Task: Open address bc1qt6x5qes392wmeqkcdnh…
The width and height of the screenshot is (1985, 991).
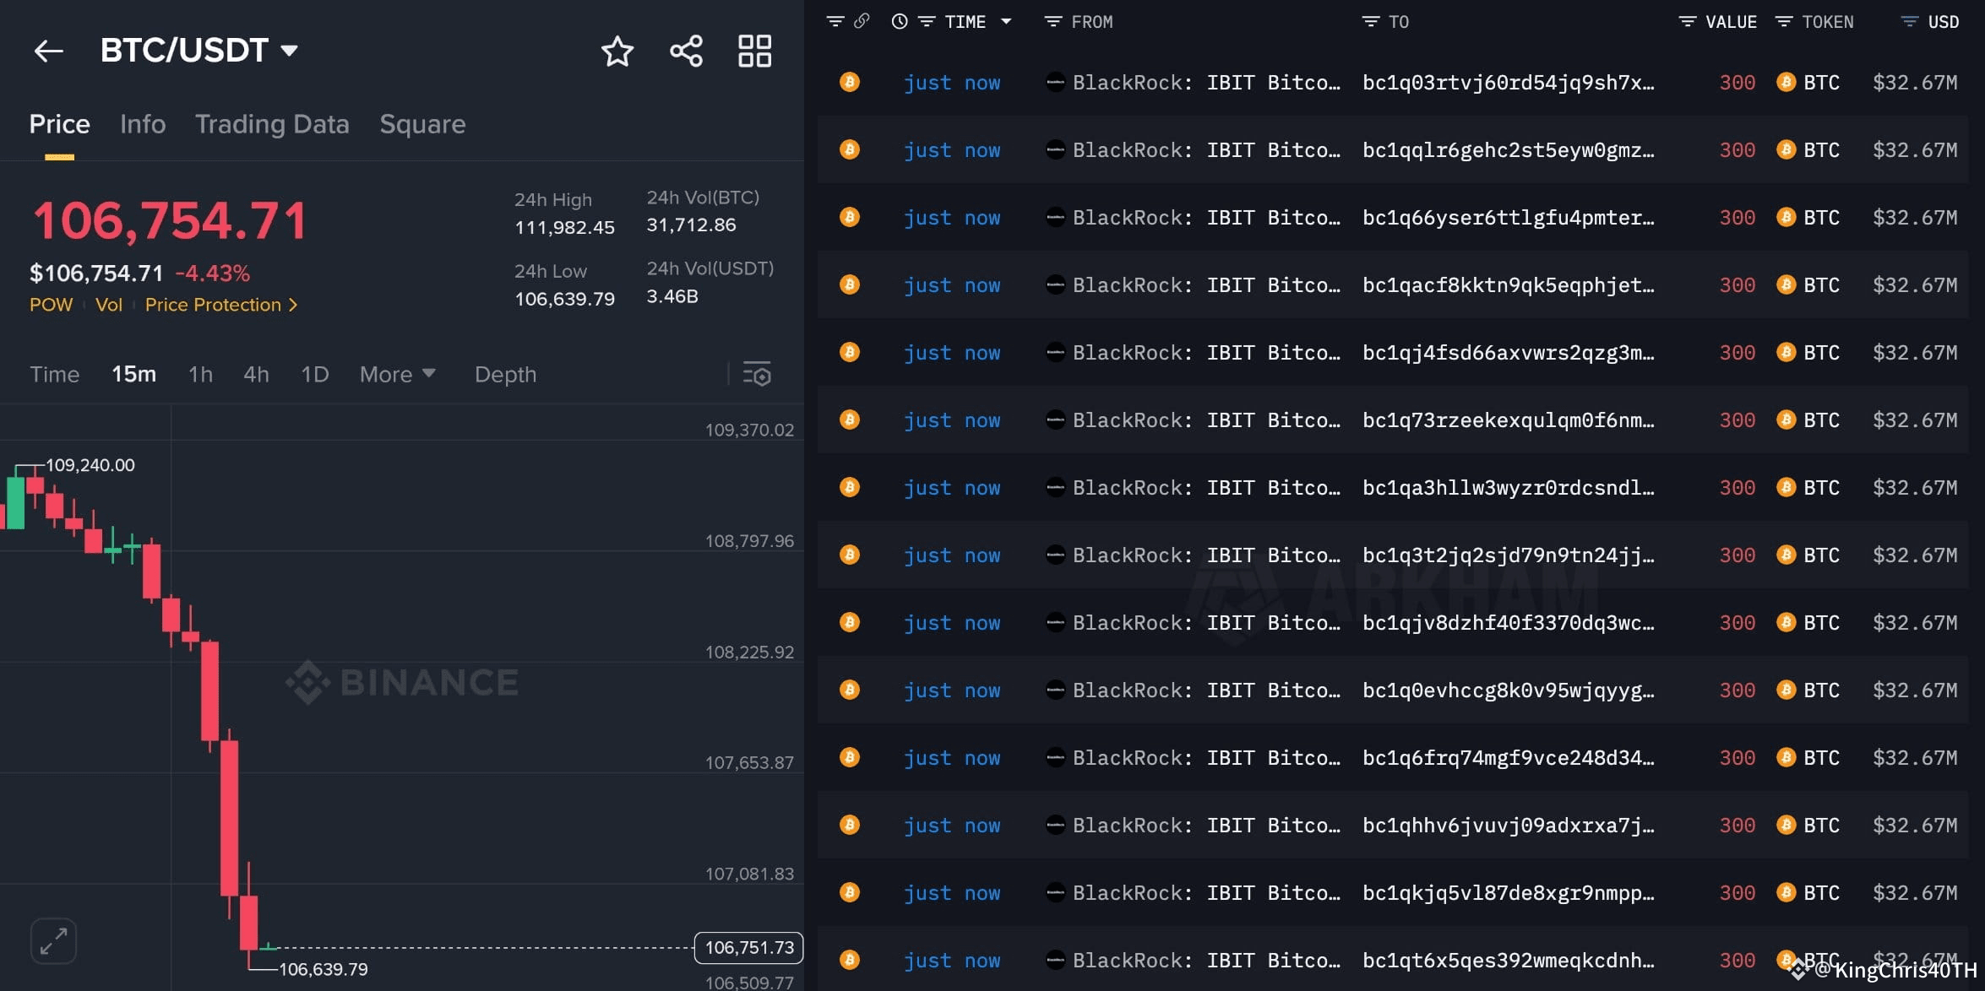Action: click(x=1509, y=961)
